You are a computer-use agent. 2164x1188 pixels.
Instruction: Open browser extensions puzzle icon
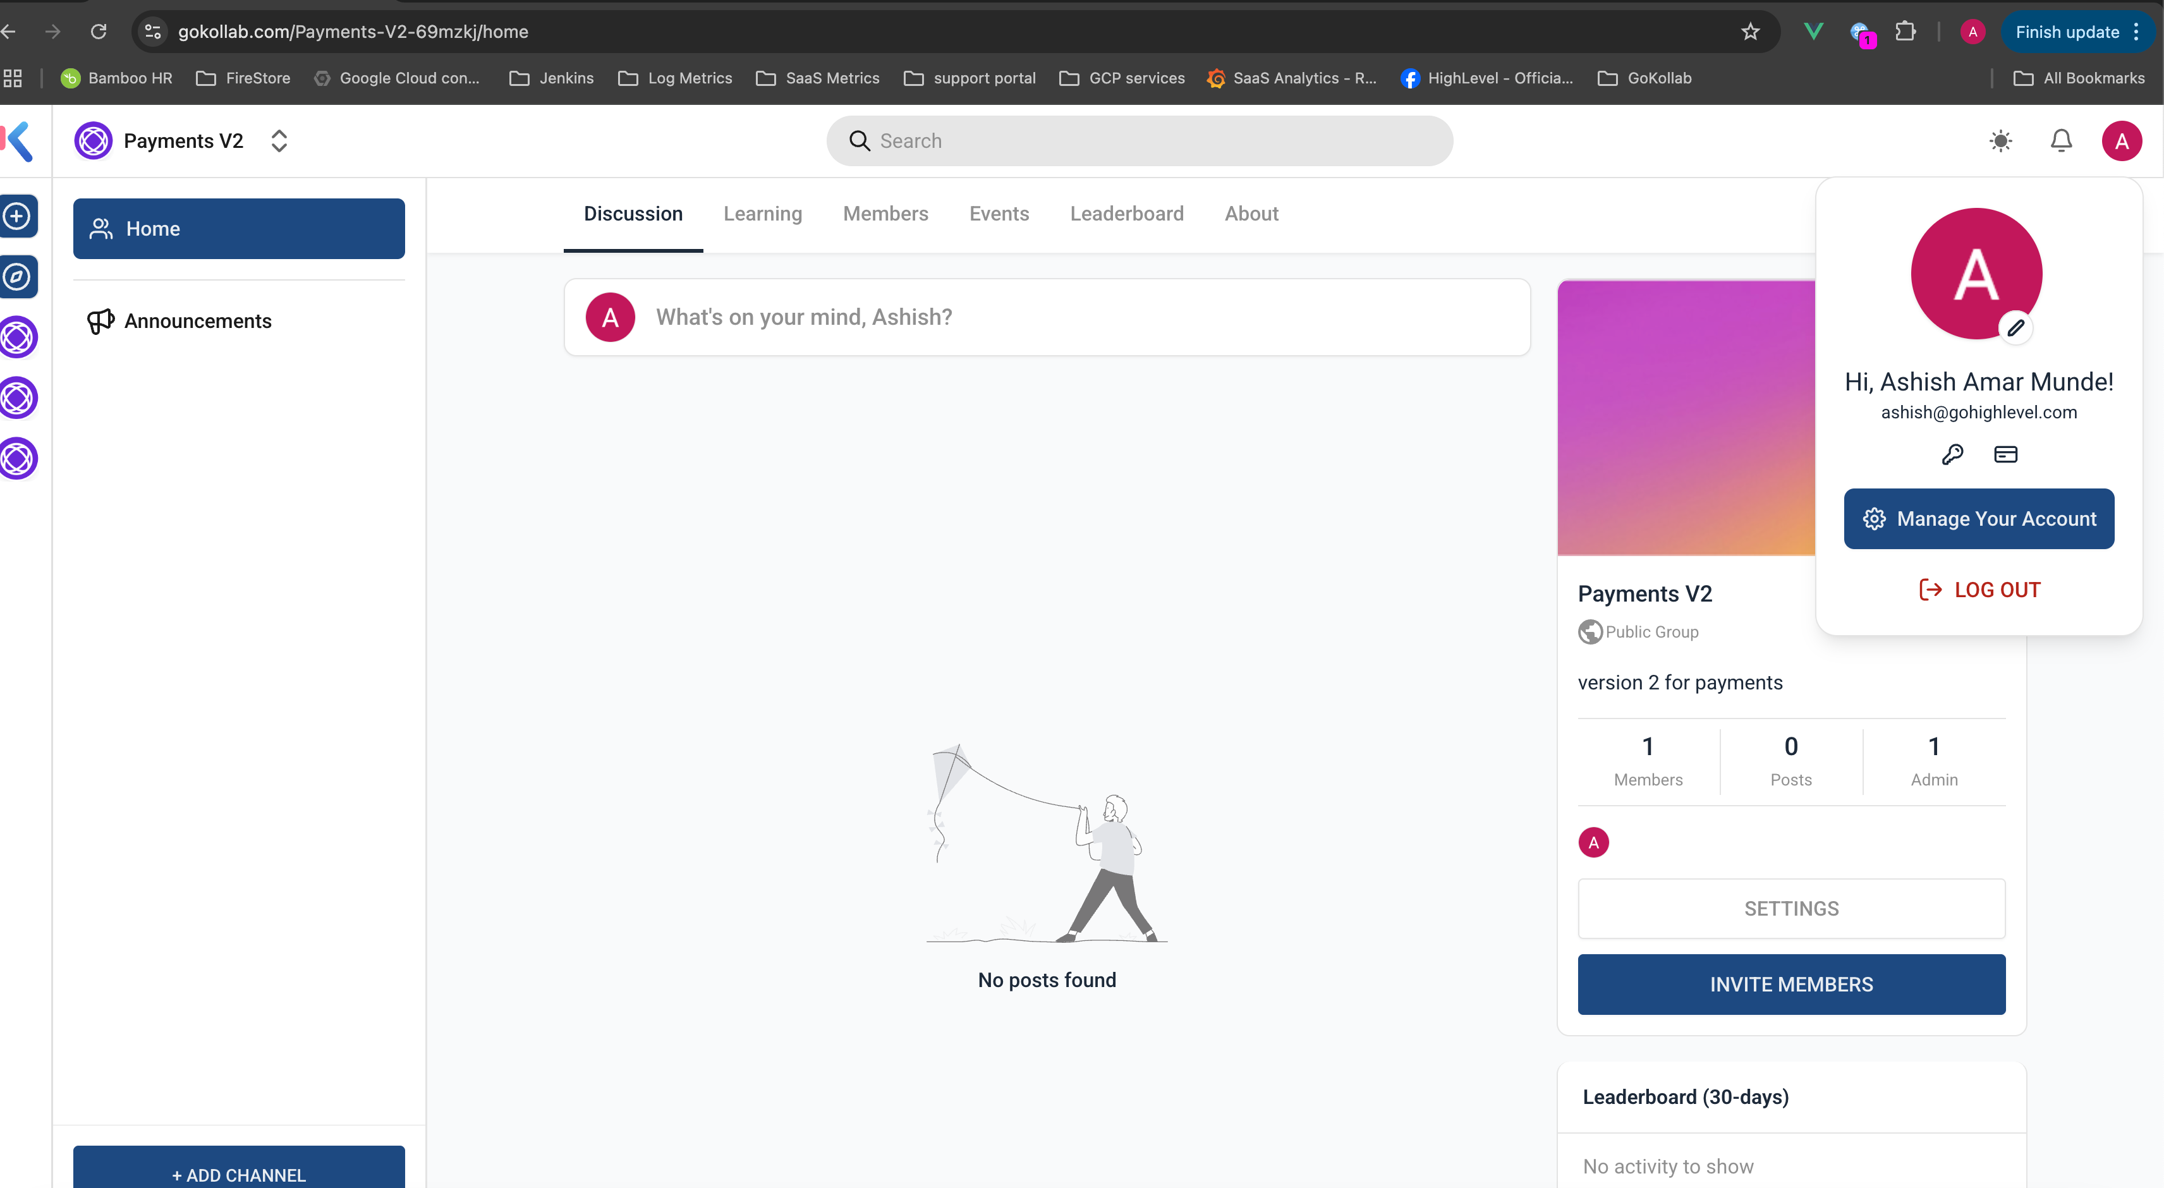1906,32
